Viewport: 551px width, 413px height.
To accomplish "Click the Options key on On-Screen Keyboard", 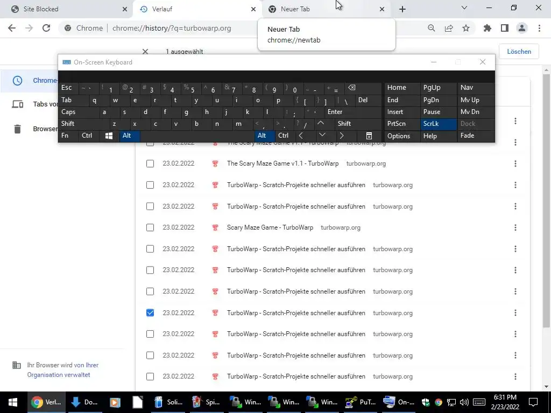I will (x=402, y=136).
